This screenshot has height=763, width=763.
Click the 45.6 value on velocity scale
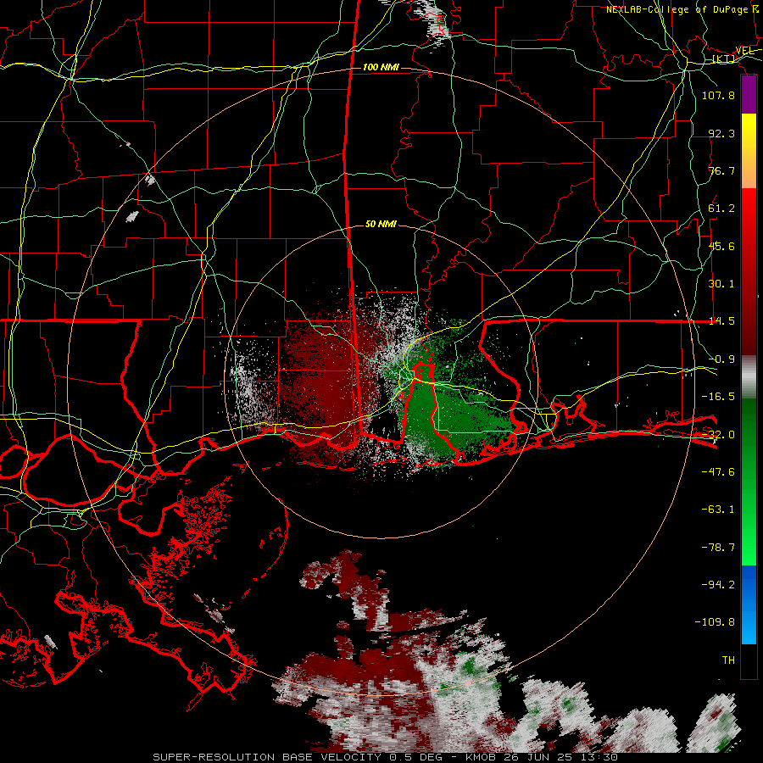click(x=721, y=246)
